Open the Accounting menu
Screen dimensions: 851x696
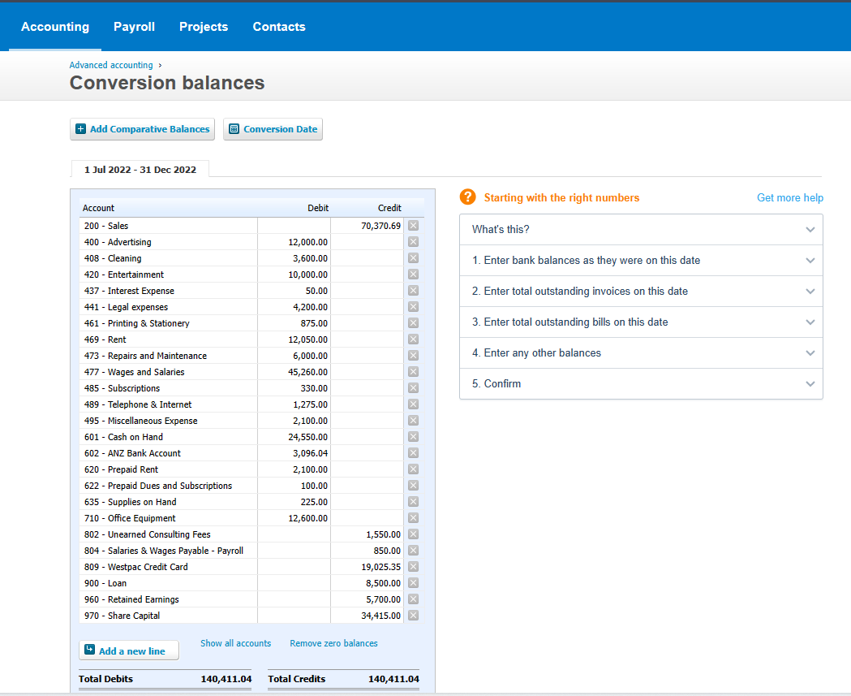[55, 27]
